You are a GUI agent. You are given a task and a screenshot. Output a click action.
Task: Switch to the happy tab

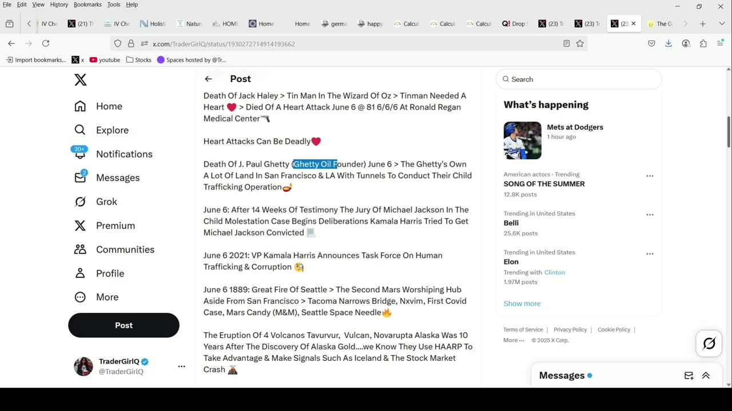[x=370, y=24]
